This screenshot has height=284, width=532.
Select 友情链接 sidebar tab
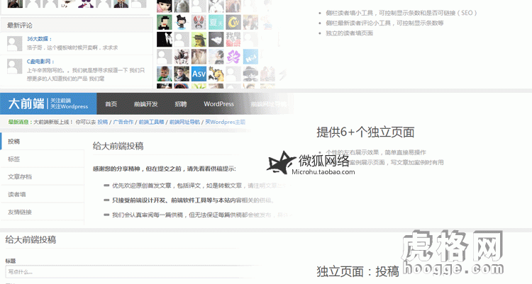(20, 212)
